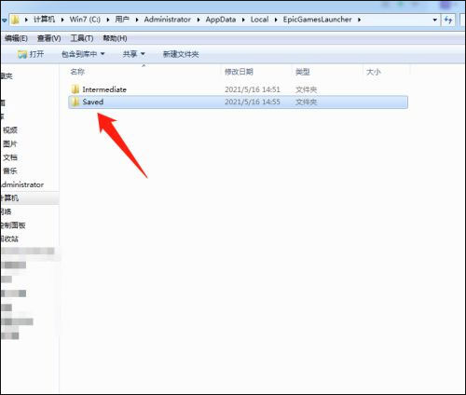Click the refresh icon beside address bar

(447, 20)
